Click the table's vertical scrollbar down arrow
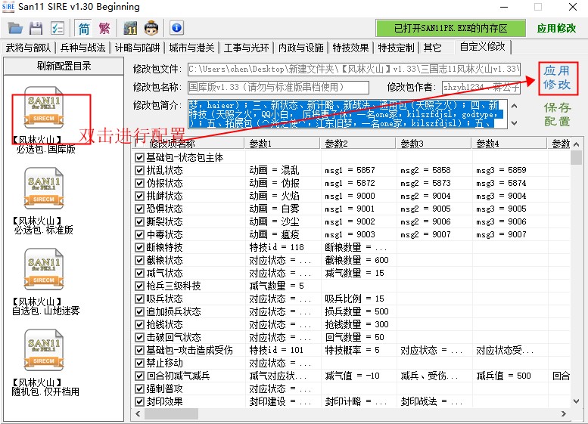The image size is (588, 424). click(x=577, y=401)
